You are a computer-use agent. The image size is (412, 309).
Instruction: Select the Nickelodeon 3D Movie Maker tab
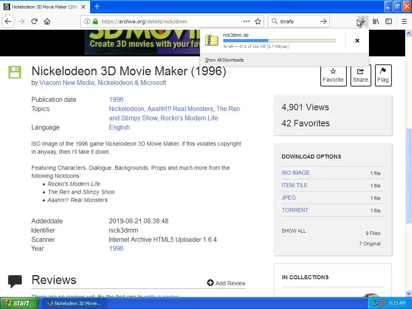tap(45, 7)
